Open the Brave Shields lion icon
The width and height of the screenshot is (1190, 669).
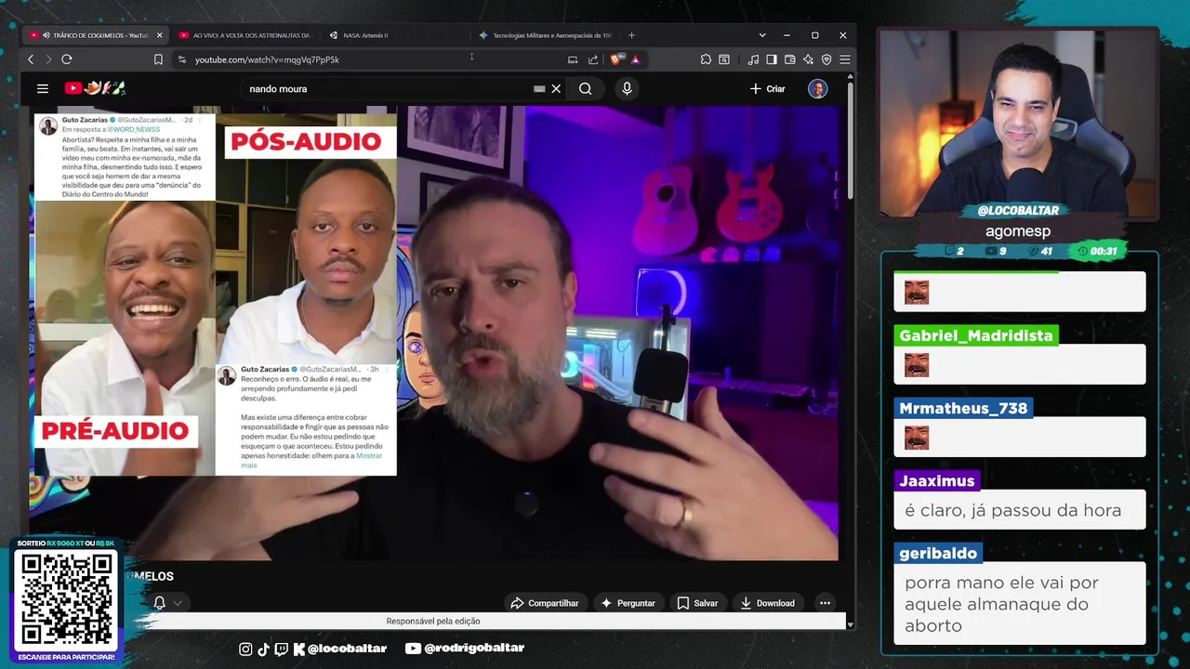[617, 59]
